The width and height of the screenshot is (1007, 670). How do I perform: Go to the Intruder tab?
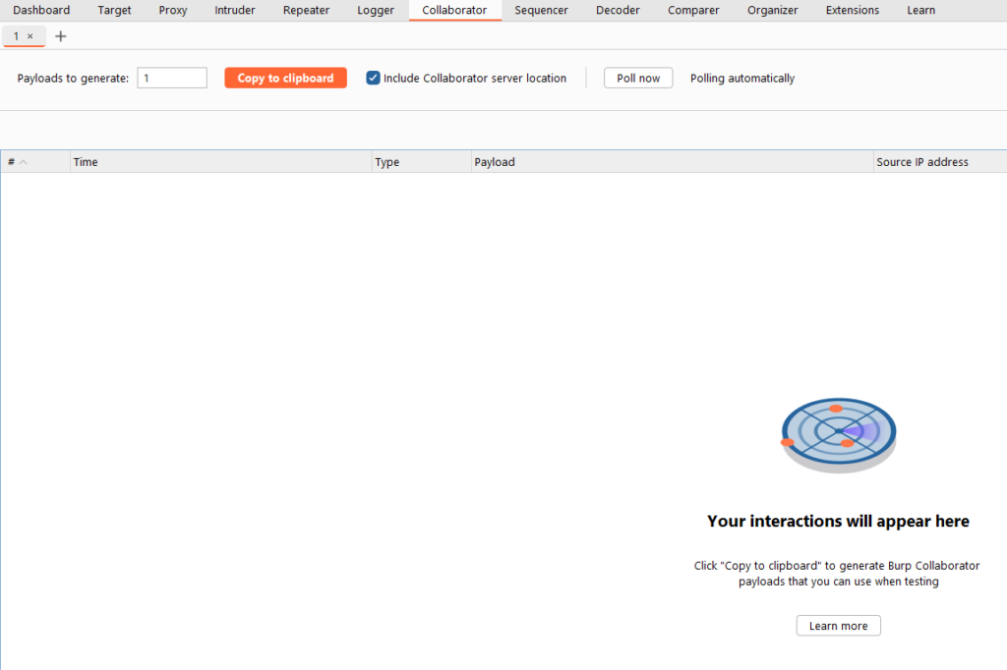tap(234, 10)
